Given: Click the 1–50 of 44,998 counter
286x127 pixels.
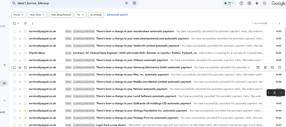Looking at the screenshot, I should [259, 23].
